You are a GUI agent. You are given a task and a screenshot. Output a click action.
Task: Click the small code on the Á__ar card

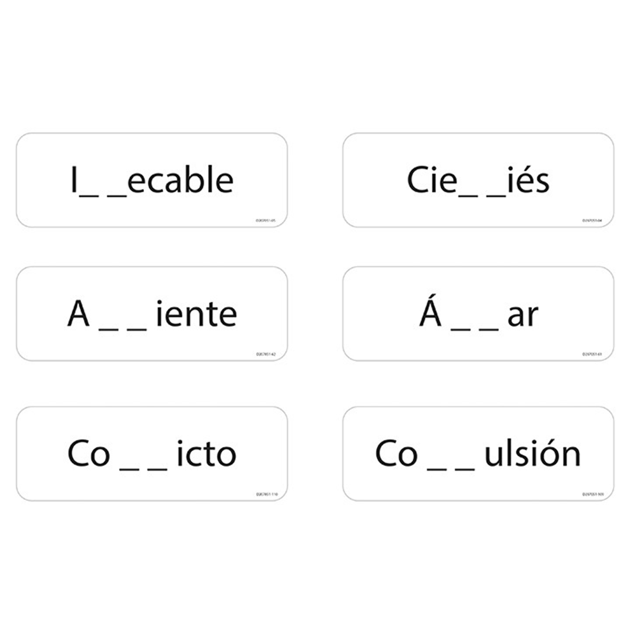[x=592, y=354]
